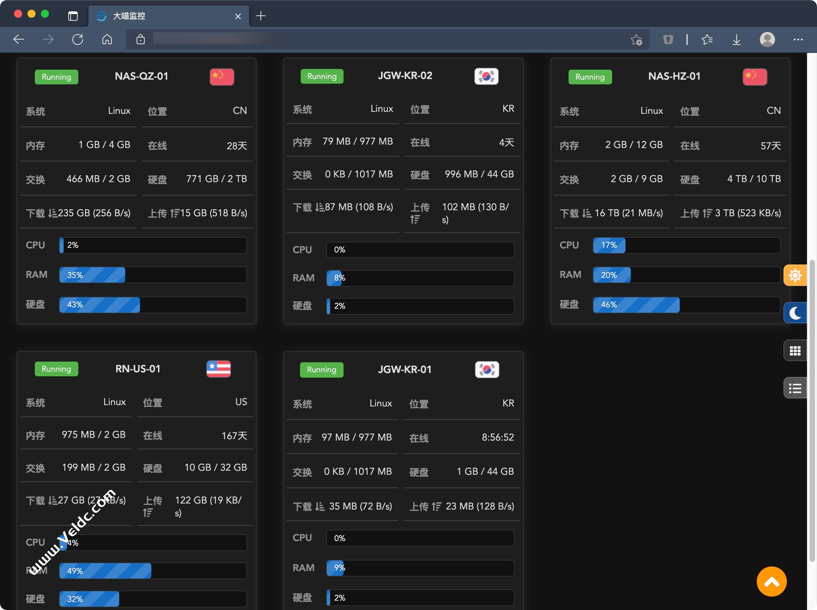Open browser downloads icon
Viewport: 817px width, 610px height.
[x=736, y=39]
